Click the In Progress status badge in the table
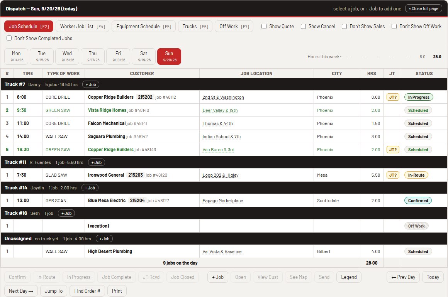 [x=419, y=97]
